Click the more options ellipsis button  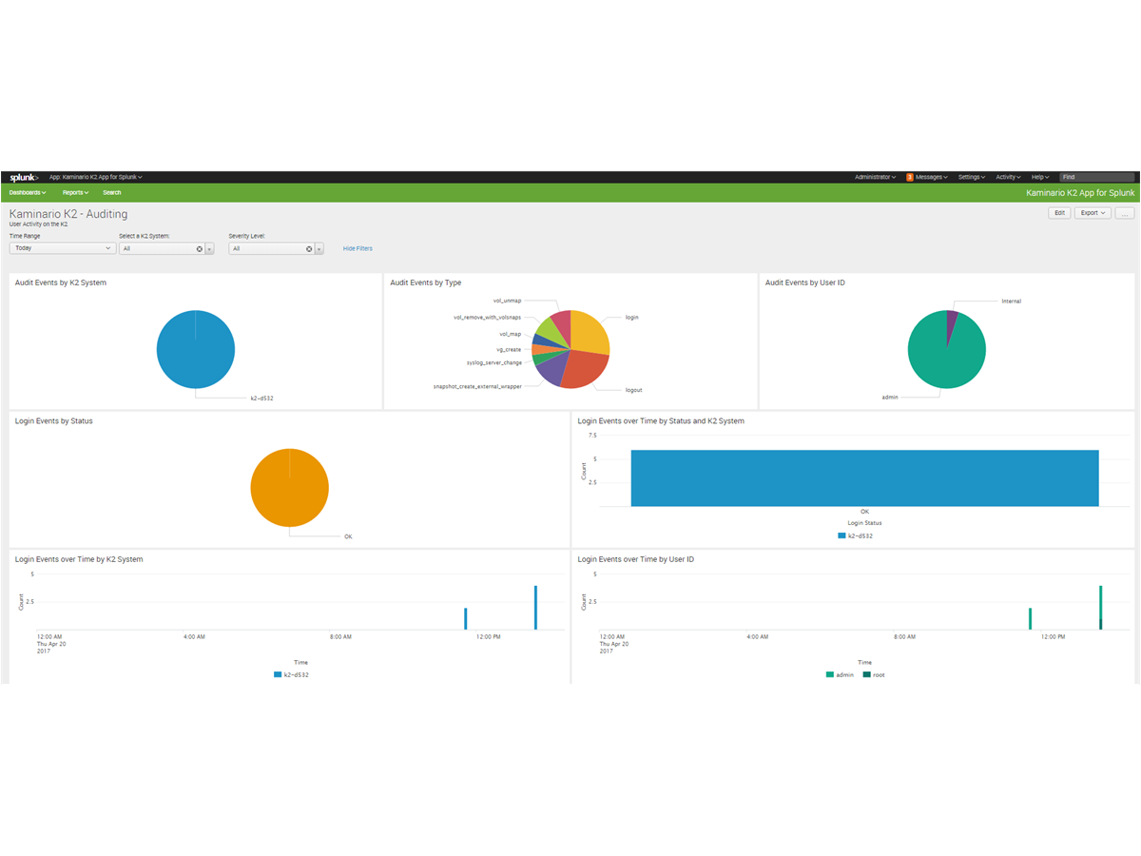[x=1125, y=213]
